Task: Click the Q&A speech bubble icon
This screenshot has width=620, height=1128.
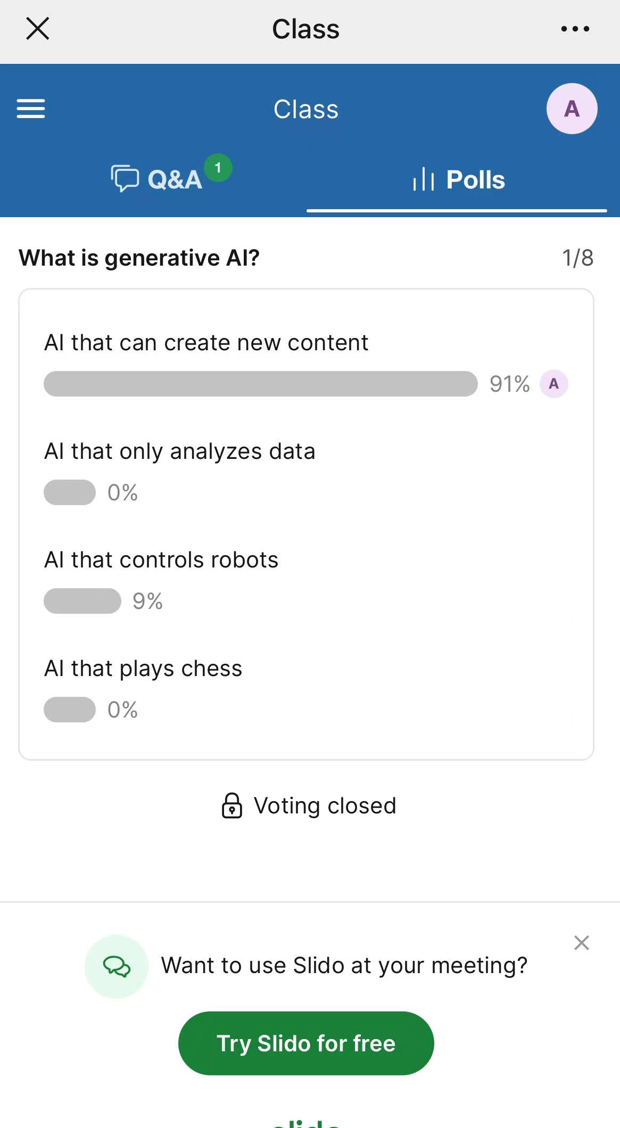Action: (x=125, y=178)
